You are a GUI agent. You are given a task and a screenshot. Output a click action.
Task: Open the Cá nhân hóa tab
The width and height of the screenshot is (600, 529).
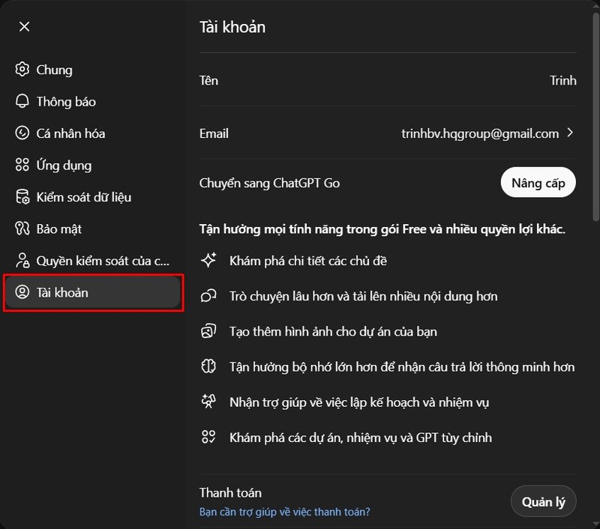[x=91, y=133]
